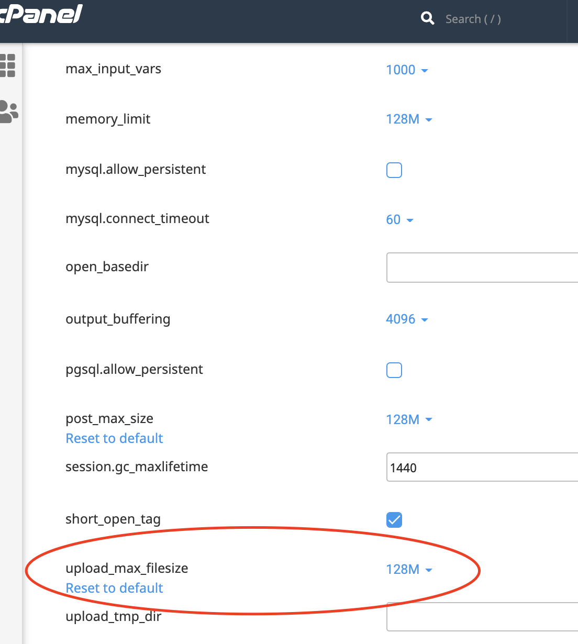Select the User Manager icon in sidebar

(8, 111)
